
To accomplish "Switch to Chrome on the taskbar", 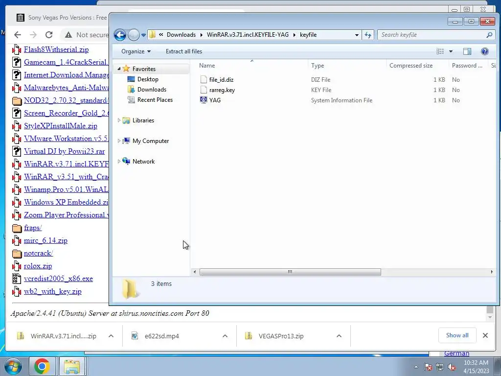I will (42, 366).
